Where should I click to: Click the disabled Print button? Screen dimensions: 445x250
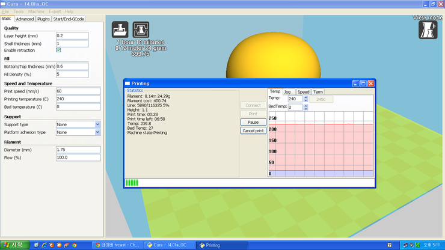click(x=253, y=114)
